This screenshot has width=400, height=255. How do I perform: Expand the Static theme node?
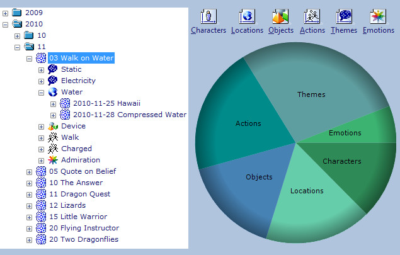click(42, 70)
